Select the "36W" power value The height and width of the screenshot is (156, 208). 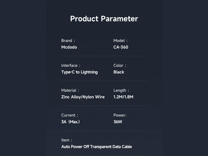(118, 122)
